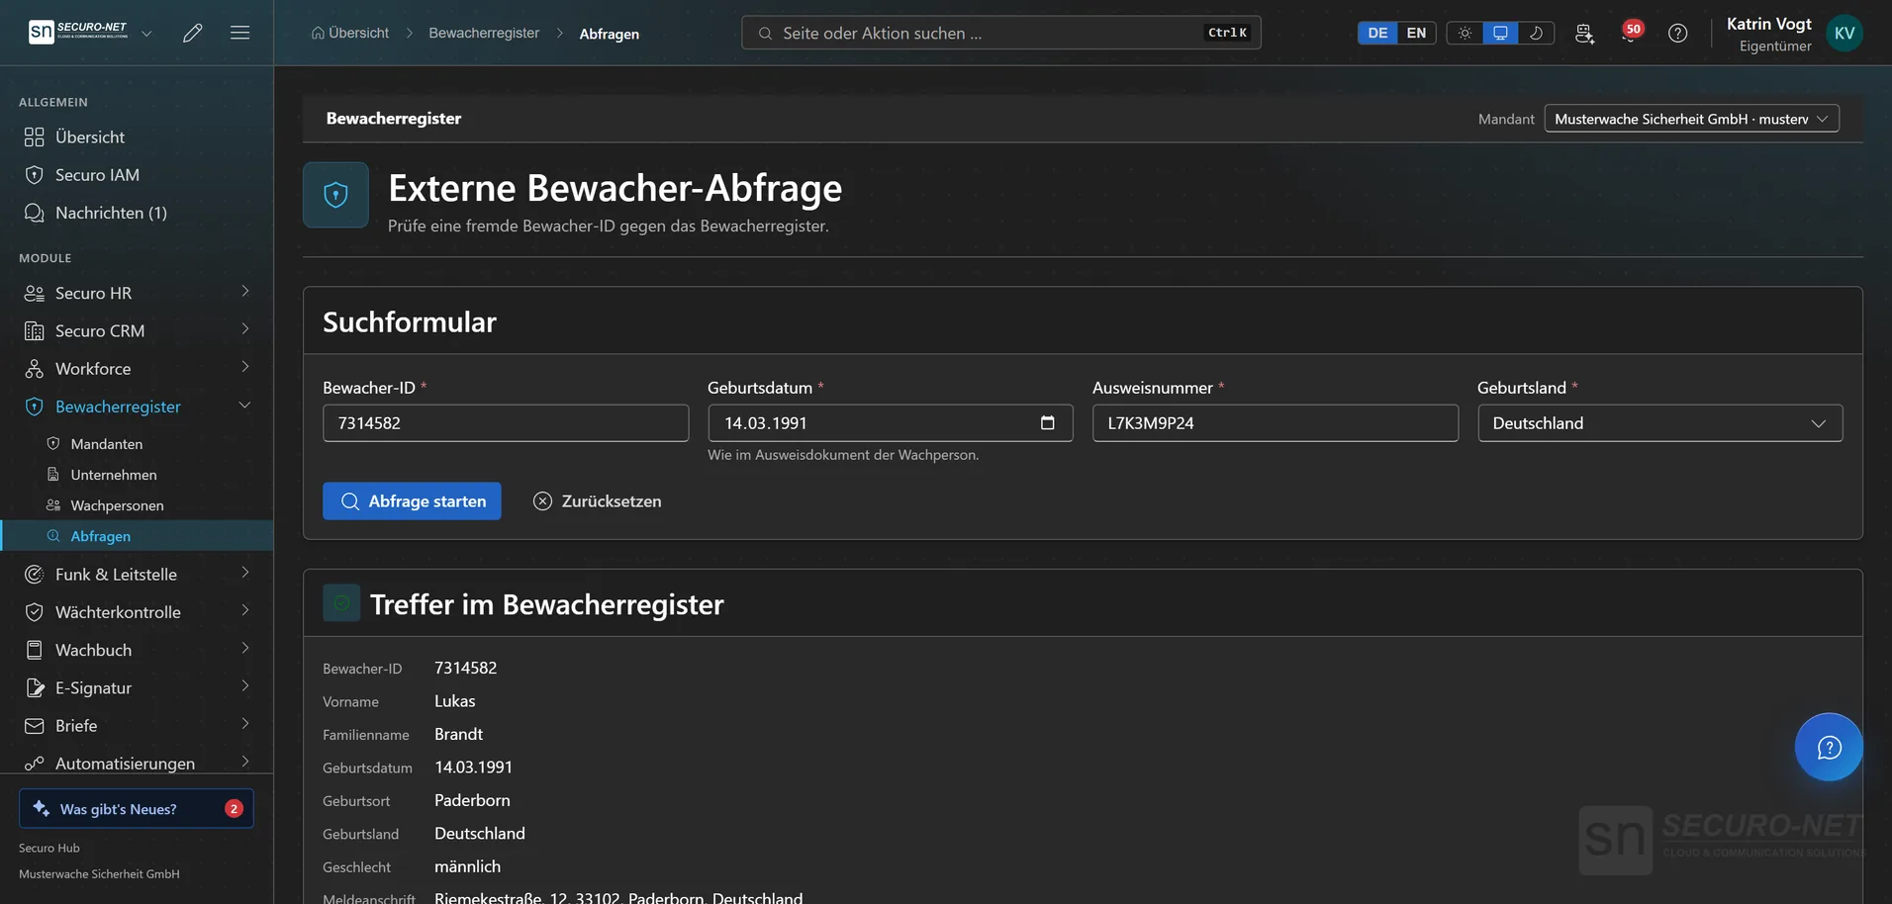The height and width of the screenshot is (904, 1892).
Task: Click the Zurücksetzen button
Action: tap(597, 501)
